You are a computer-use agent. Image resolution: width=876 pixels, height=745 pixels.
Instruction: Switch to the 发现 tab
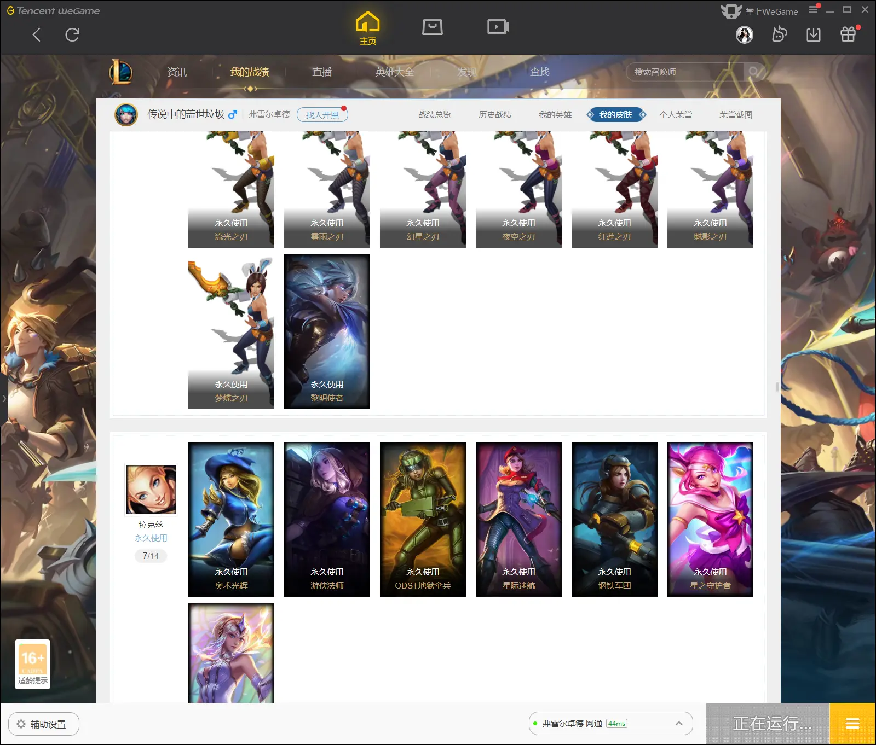click(467, 72)
